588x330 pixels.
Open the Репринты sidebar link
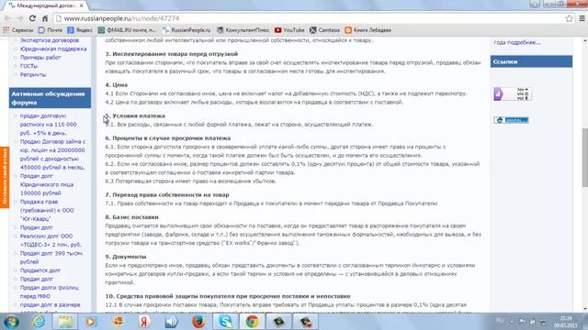[33, 74]
